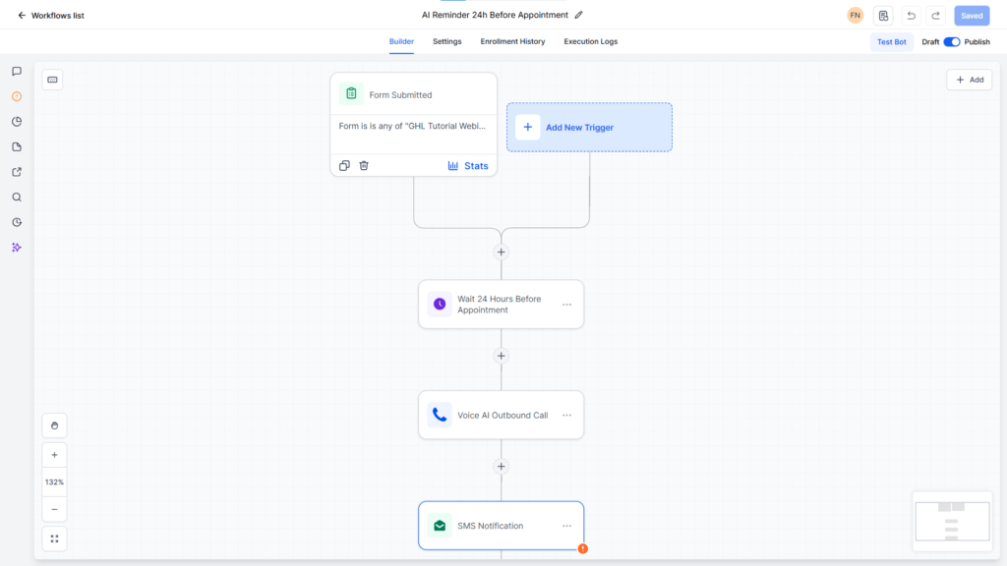Zoom in on the canvas
The width and height of the screenshot is (1007, 566).
tap(55, 455)
